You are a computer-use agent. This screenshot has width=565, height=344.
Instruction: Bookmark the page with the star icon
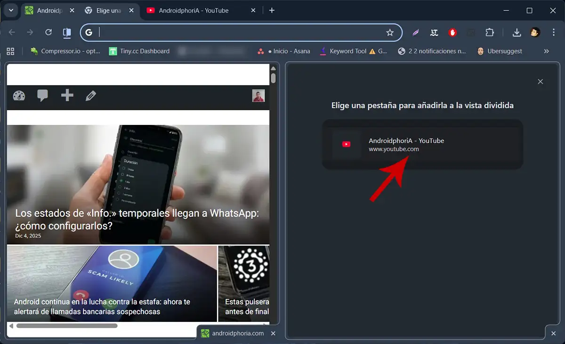(x=390, y=32)
